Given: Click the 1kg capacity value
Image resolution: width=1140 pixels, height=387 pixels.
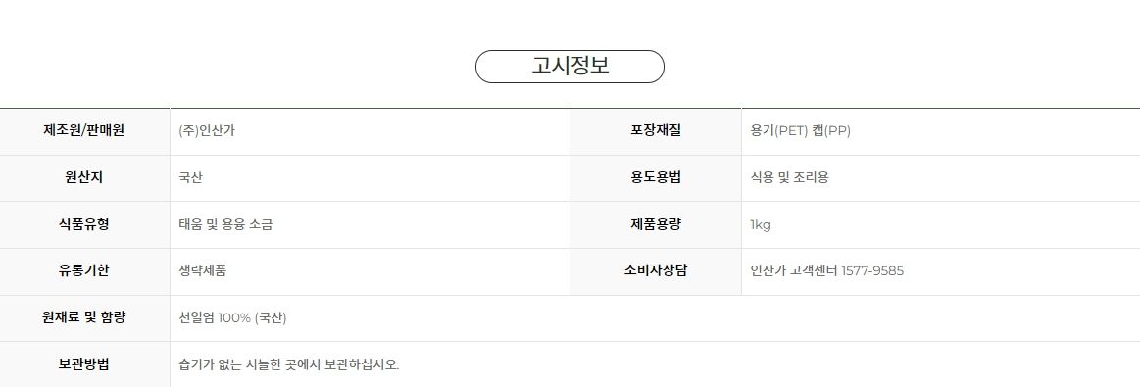Looking at the screenshot, I should coord(761,225).
